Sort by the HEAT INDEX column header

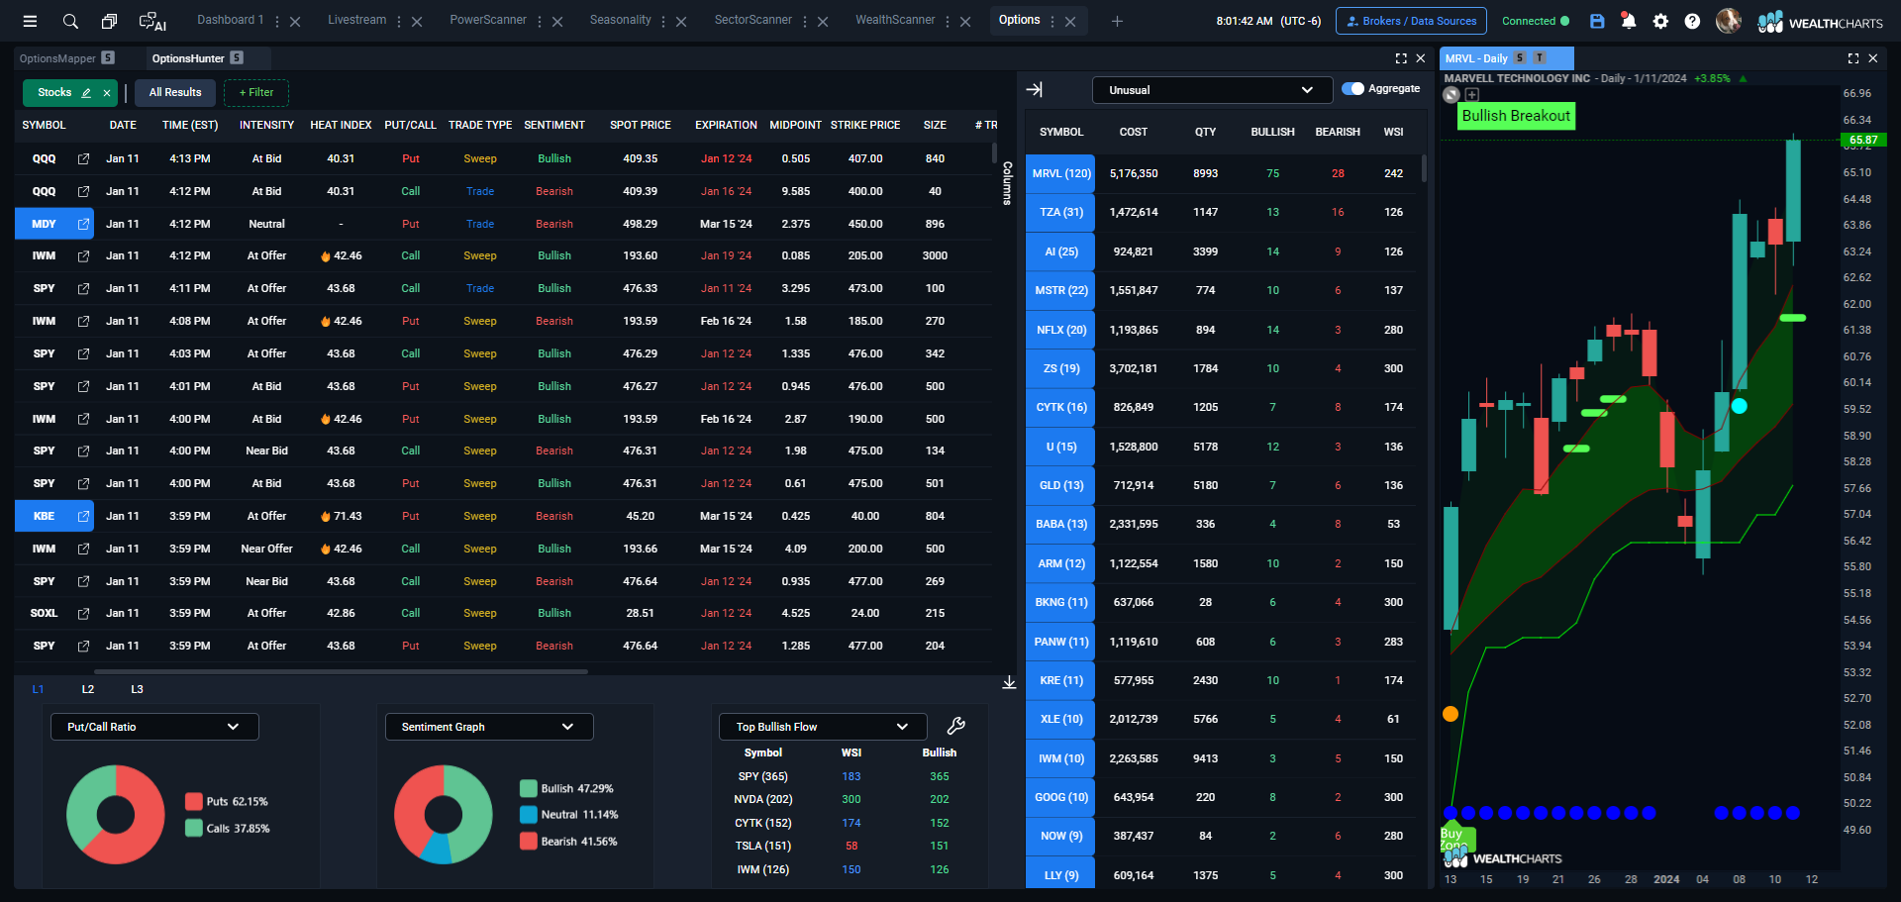pyautogui.click(x=341, y=125)
